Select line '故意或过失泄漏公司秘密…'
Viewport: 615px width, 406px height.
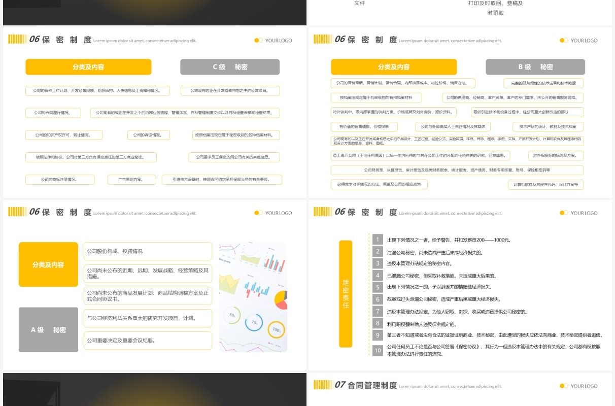click(443, 299)
